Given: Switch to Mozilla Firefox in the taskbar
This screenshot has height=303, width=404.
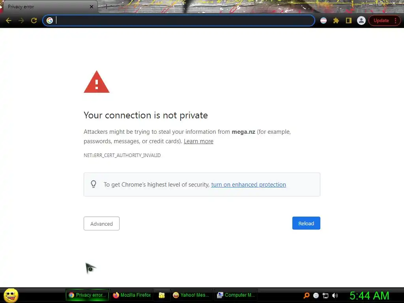Looking at the screenshot, I should pos(132,295).
